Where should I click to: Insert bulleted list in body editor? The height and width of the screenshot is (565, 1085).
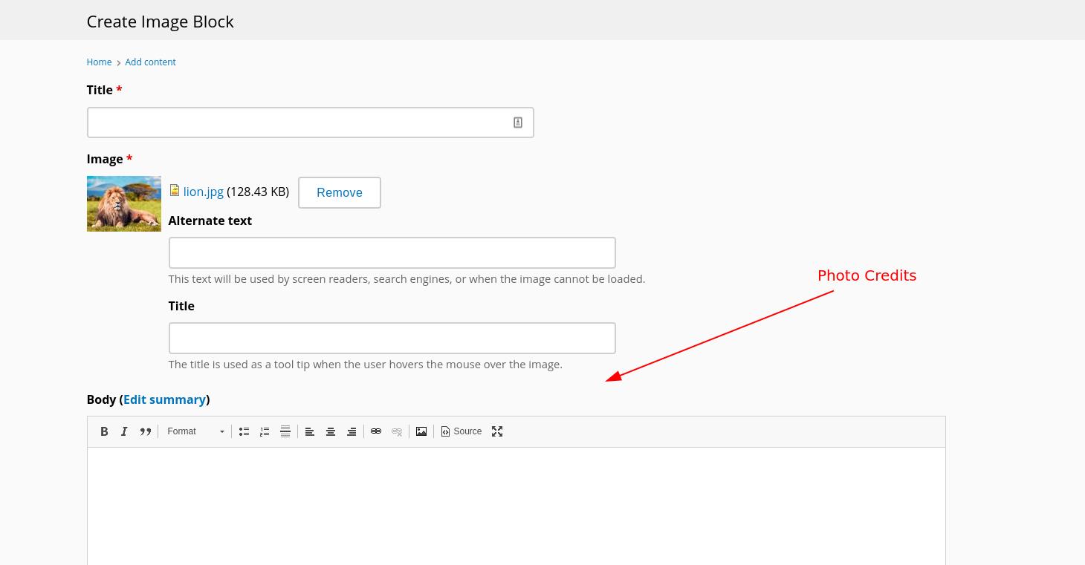(x=244, y=431)
